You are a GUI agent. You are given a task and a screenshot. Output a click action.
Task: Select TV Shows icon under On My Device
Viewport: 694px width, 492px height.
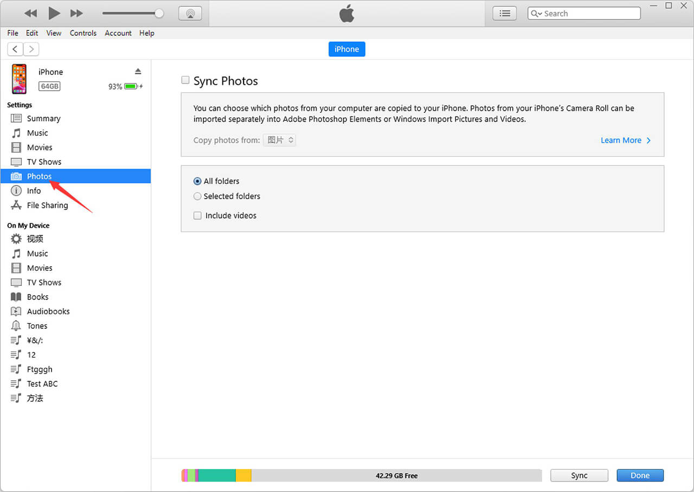[x=16, y=283]
